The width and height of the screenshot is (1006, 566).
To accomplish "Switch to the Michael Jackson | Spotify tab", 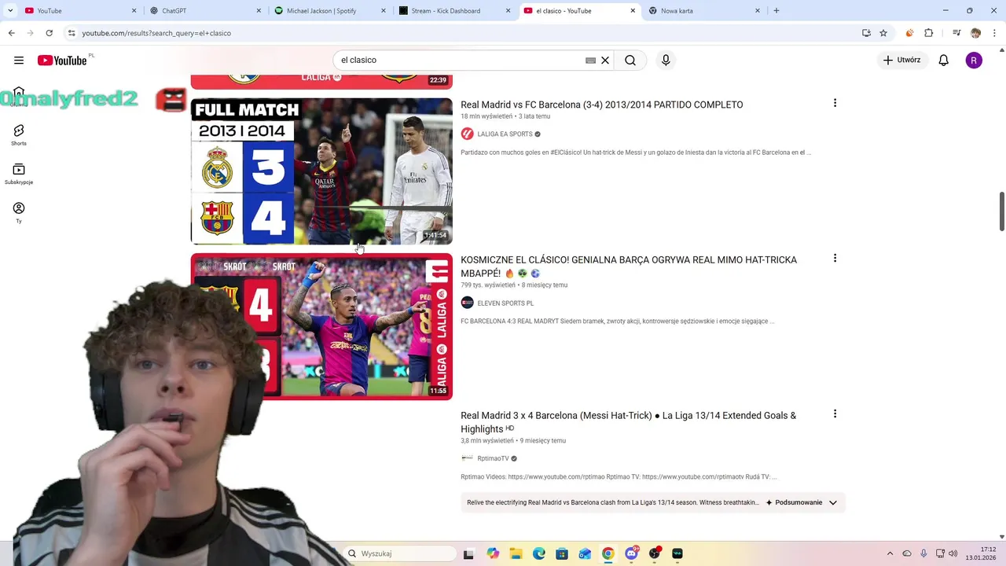I will click(330, 11).
